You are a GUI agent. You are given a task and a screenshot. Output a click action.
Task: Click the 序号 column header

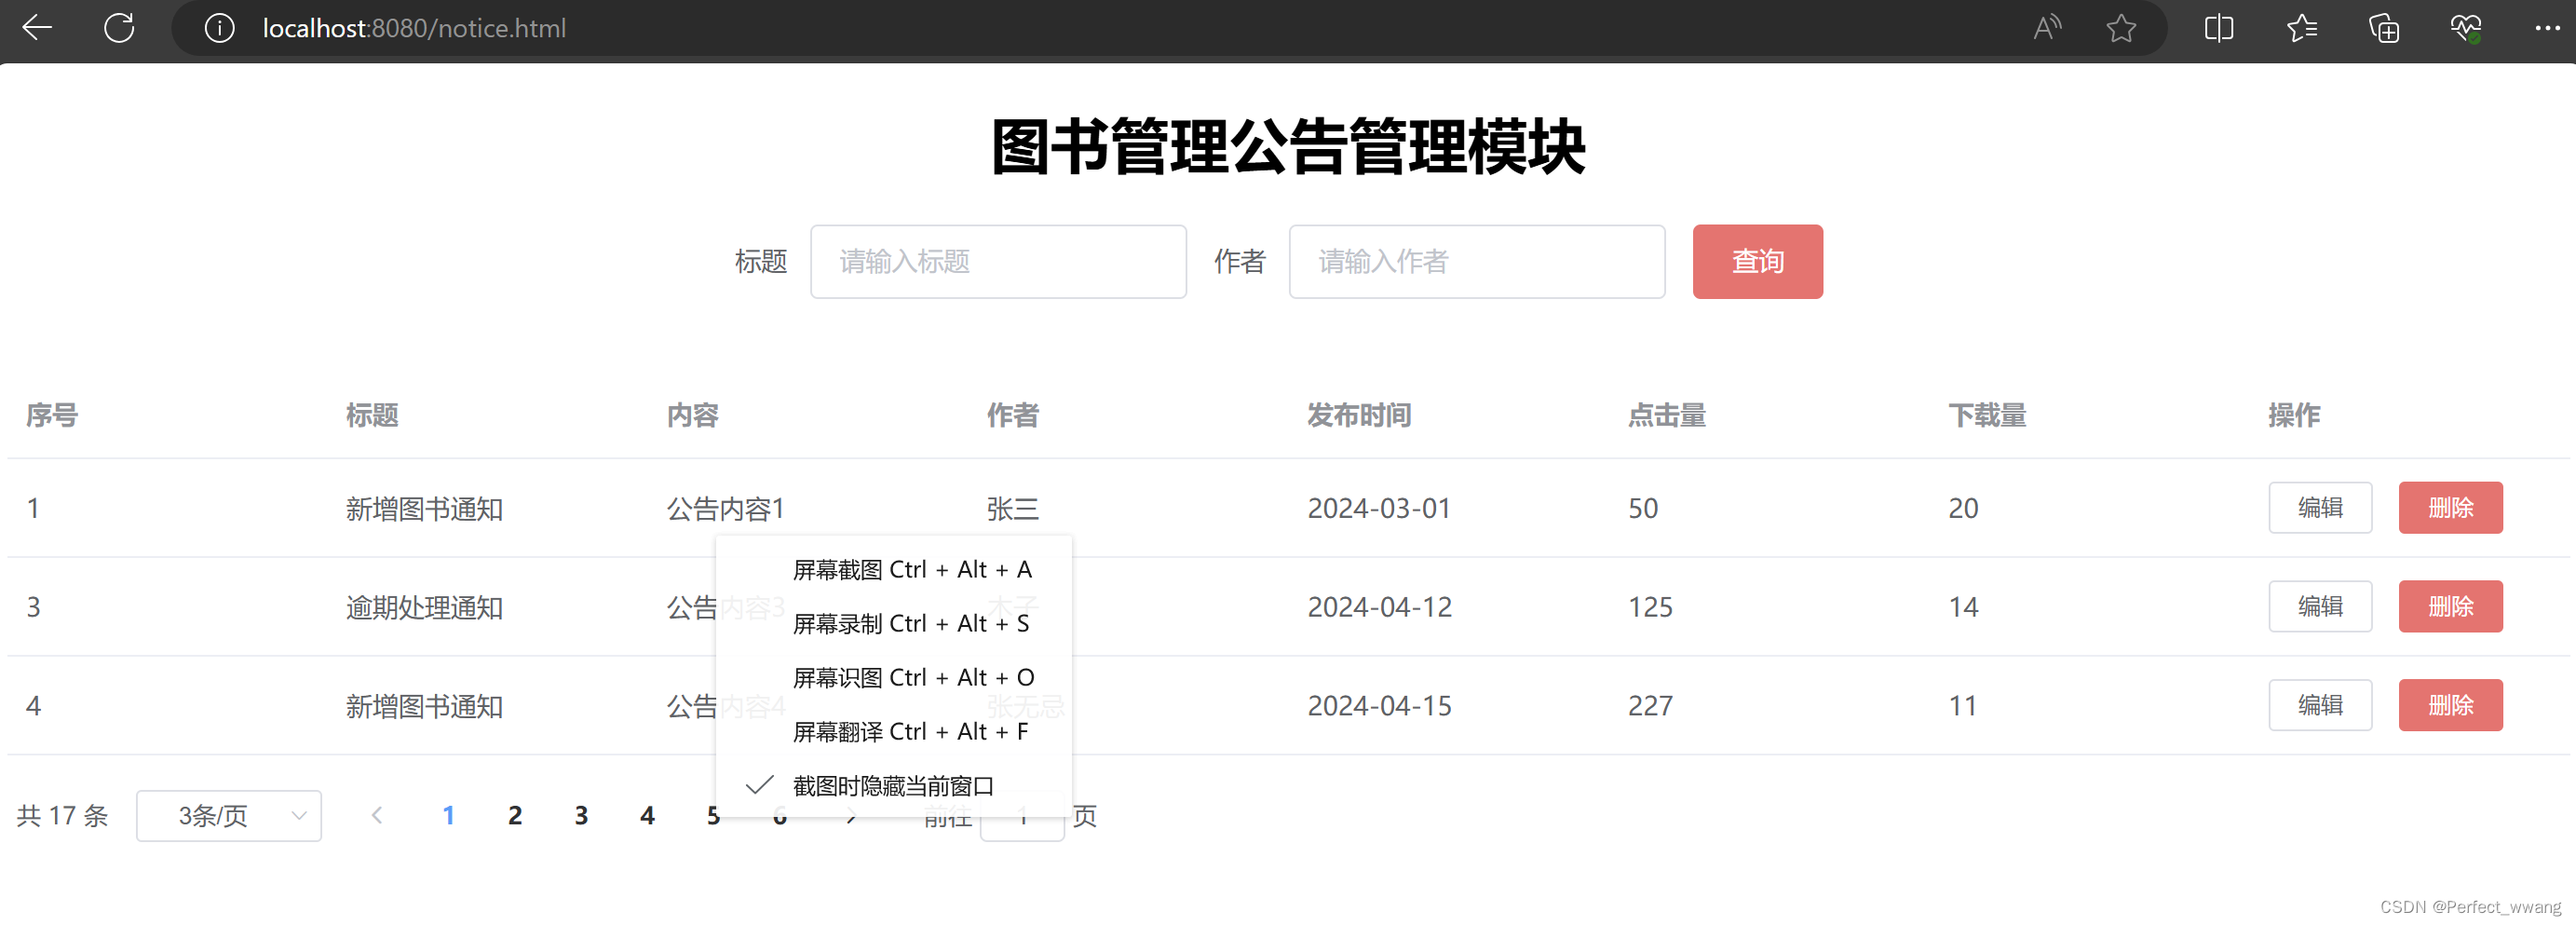(x=52, y=415)
